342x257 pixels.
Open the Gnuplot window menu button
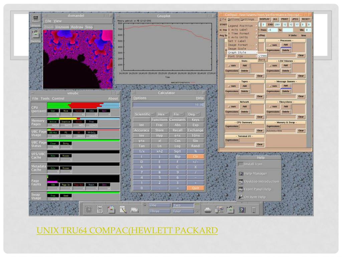pos(118,16)
